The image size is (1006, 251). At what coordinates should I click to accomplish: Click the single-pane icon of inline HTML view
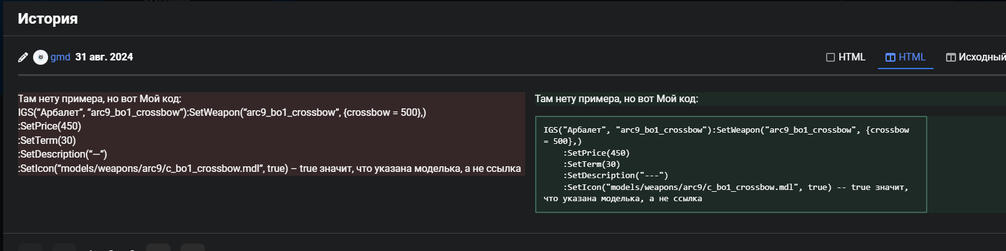pyautogui.click(x=831, y=57)
